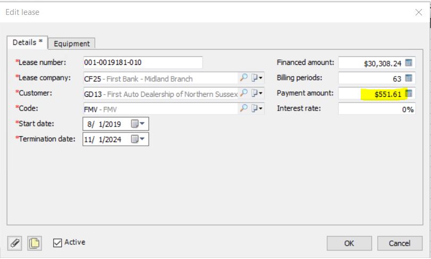The width and height of the screenshot is (431, 259).
Task: Open the record dropdown beside Customer
Action: (x=257, y=93)
